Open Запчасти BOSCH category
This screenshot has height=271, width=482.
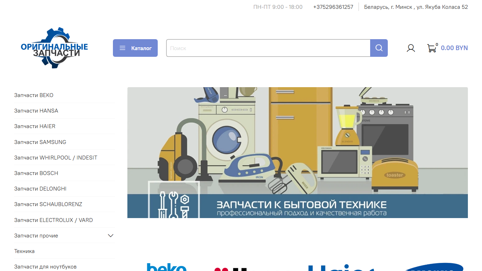(x=36, y=173)
